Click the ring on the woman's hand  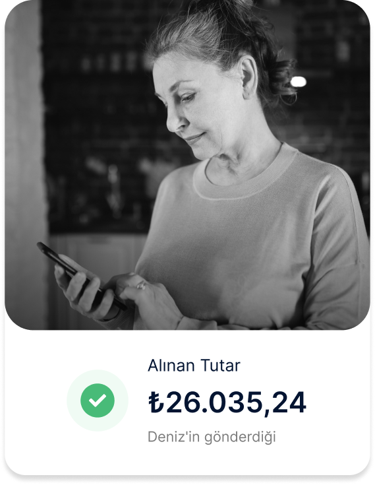click(x=141, y=285)
